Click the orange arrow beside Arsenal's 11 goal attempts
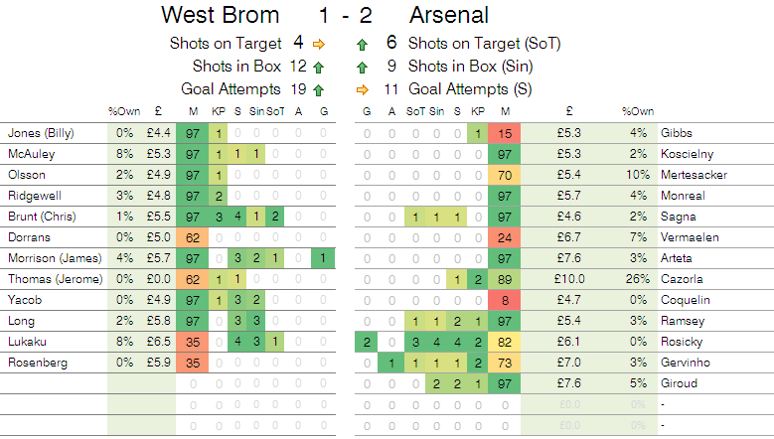Screen dimensions: 774x439 point(362,88)
